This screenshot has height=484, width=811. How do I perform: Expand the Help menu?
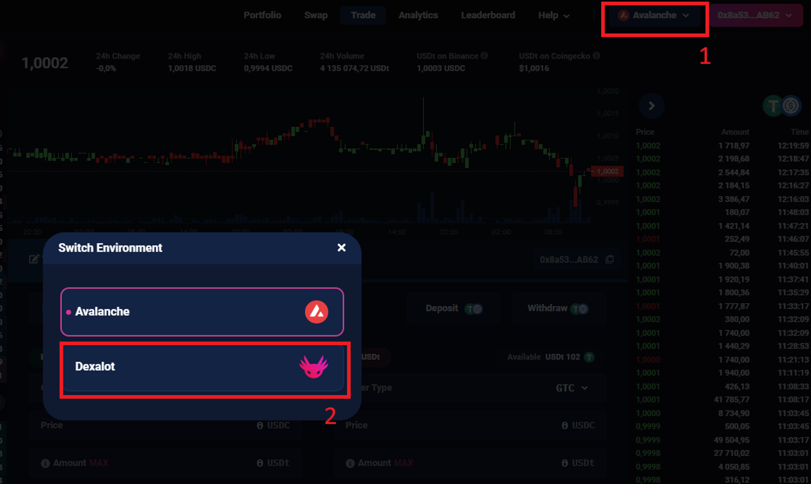(554, 15)
